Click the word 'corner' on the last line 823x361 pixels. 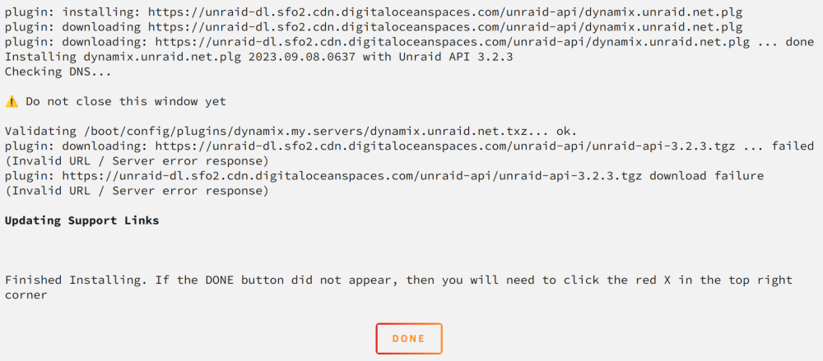click(26, 295)
